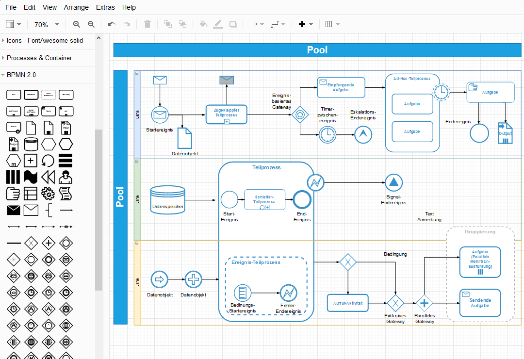Screen dimensions: 524x359
Task: Select the cylinder data store shape in palette
Action: click(x=31, y=145)
